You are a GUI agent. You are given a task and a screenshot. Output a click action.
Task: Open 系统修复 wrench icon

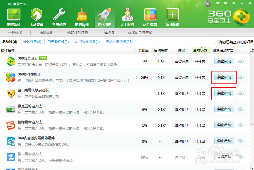point(59,15)
